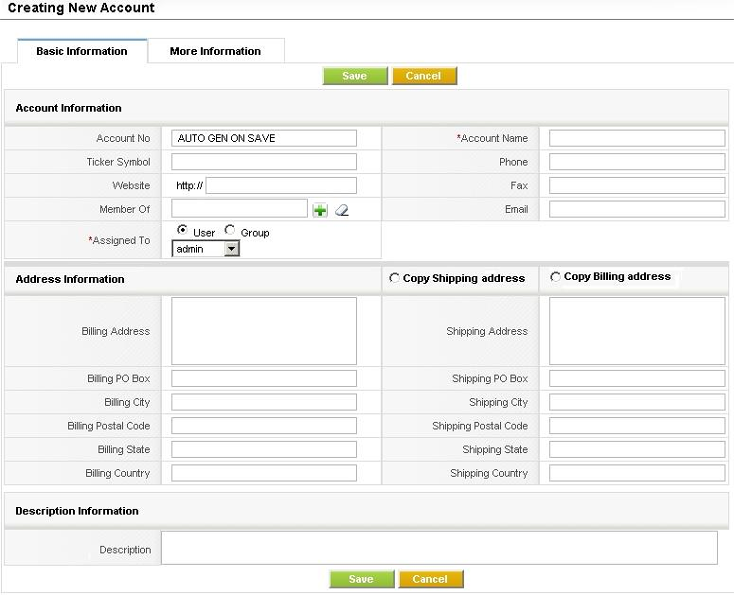Focus the Shipping PO Box field
Image resolution: width=734 pixels, height=595 pixels.
coord(637,378)
